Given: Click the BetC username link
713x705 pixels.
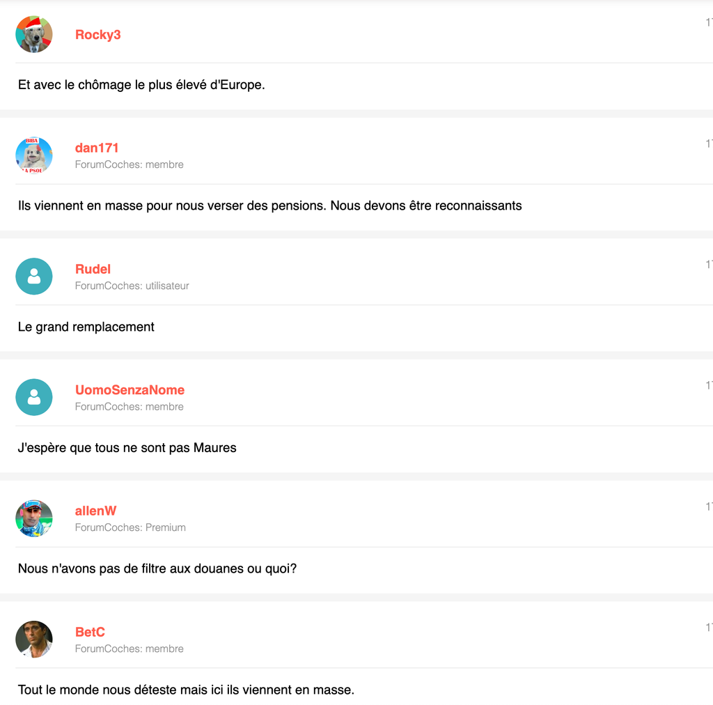Looking at the screenshot, I should tap(90, 632).
